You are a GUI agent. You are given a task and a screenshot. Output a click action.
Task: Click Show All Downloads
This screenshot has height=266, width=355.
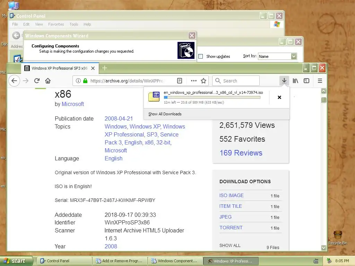[165, 114]
